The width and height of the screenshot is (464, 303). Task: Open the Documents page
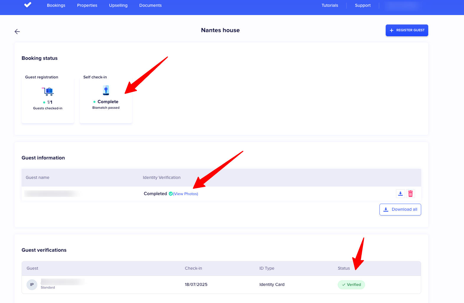150,5
